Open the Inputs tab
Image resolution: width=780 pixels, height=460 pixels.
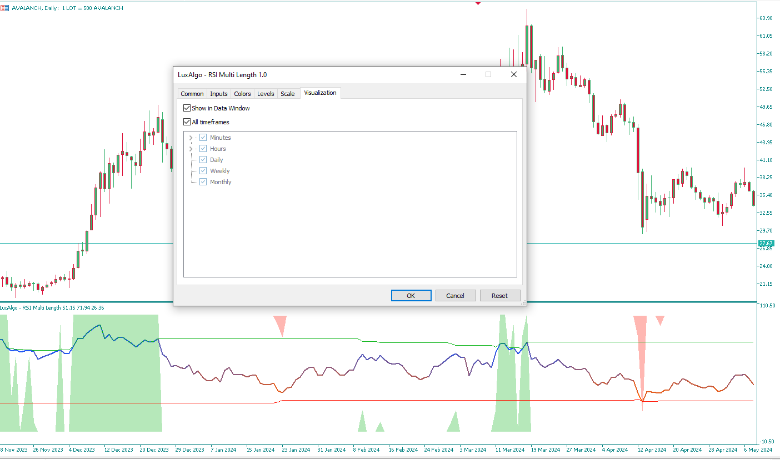[x=219, y=94]
